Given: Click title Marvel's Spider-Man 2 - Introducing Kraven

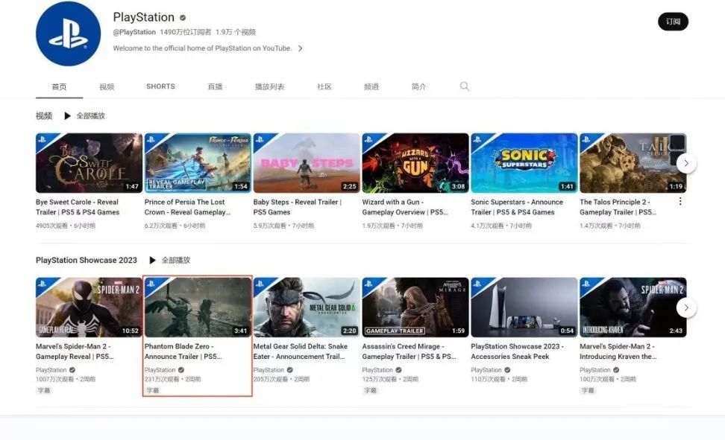Looking at the screenshot, I should coord(618,351).
